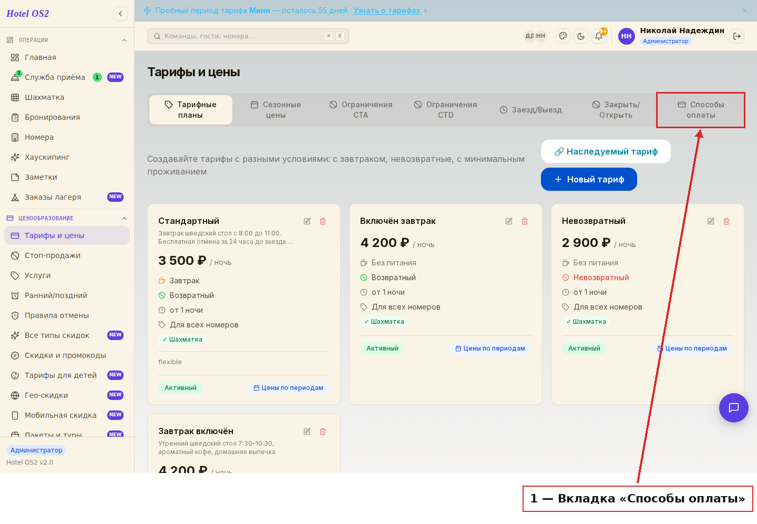Click Активный status on Стандартный card

point(180,388)
